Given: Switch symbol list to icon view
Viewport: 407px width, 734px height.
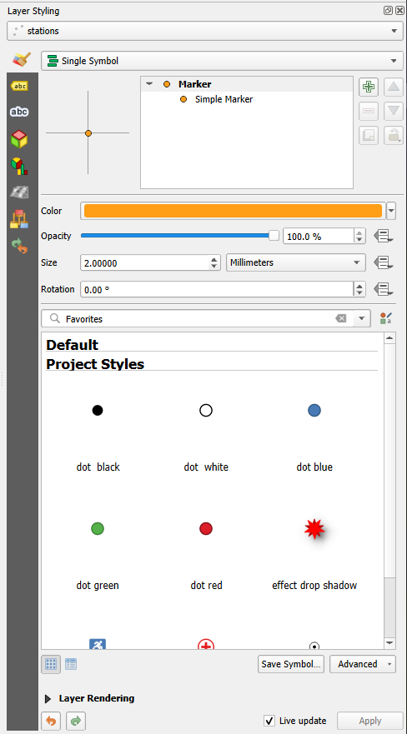Looking at the screenshot, I should (x=51, y=664).
